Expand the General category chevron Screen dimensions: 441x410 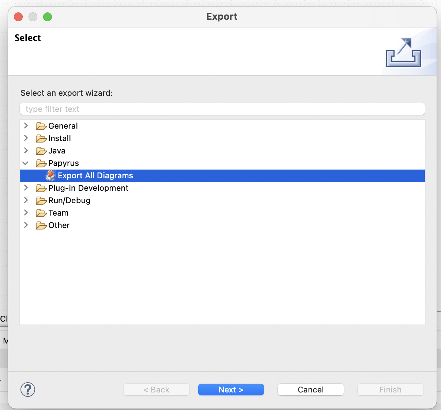(26, 126)
